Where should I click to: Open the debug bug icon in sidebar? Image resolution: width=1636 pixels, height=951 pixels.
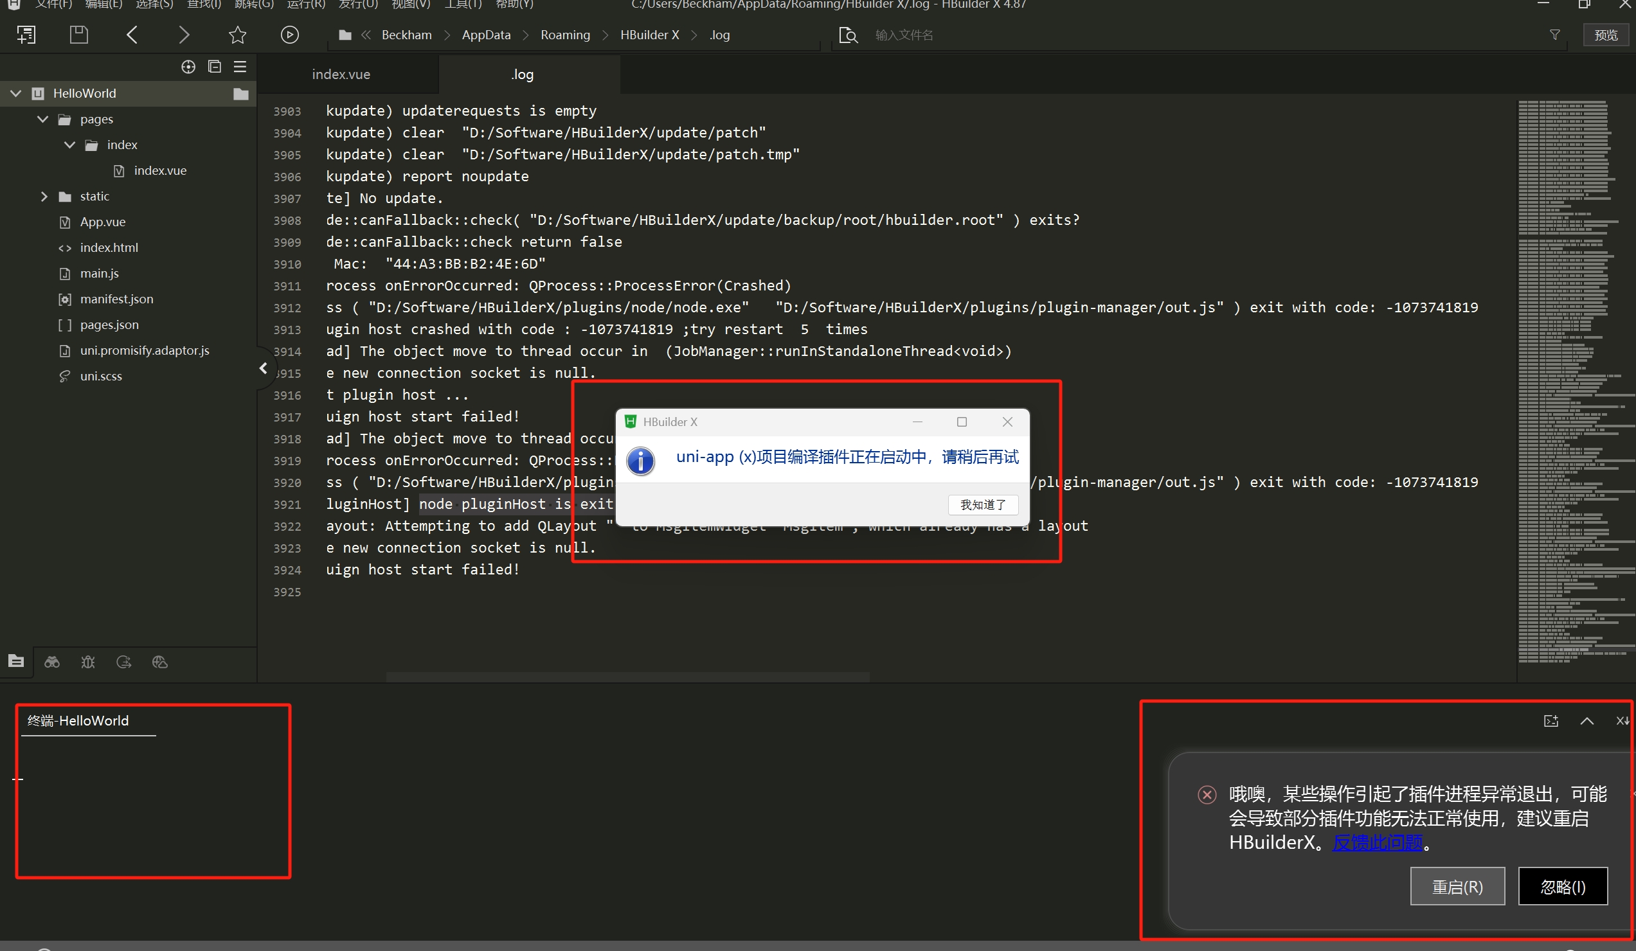click(87, 662)
